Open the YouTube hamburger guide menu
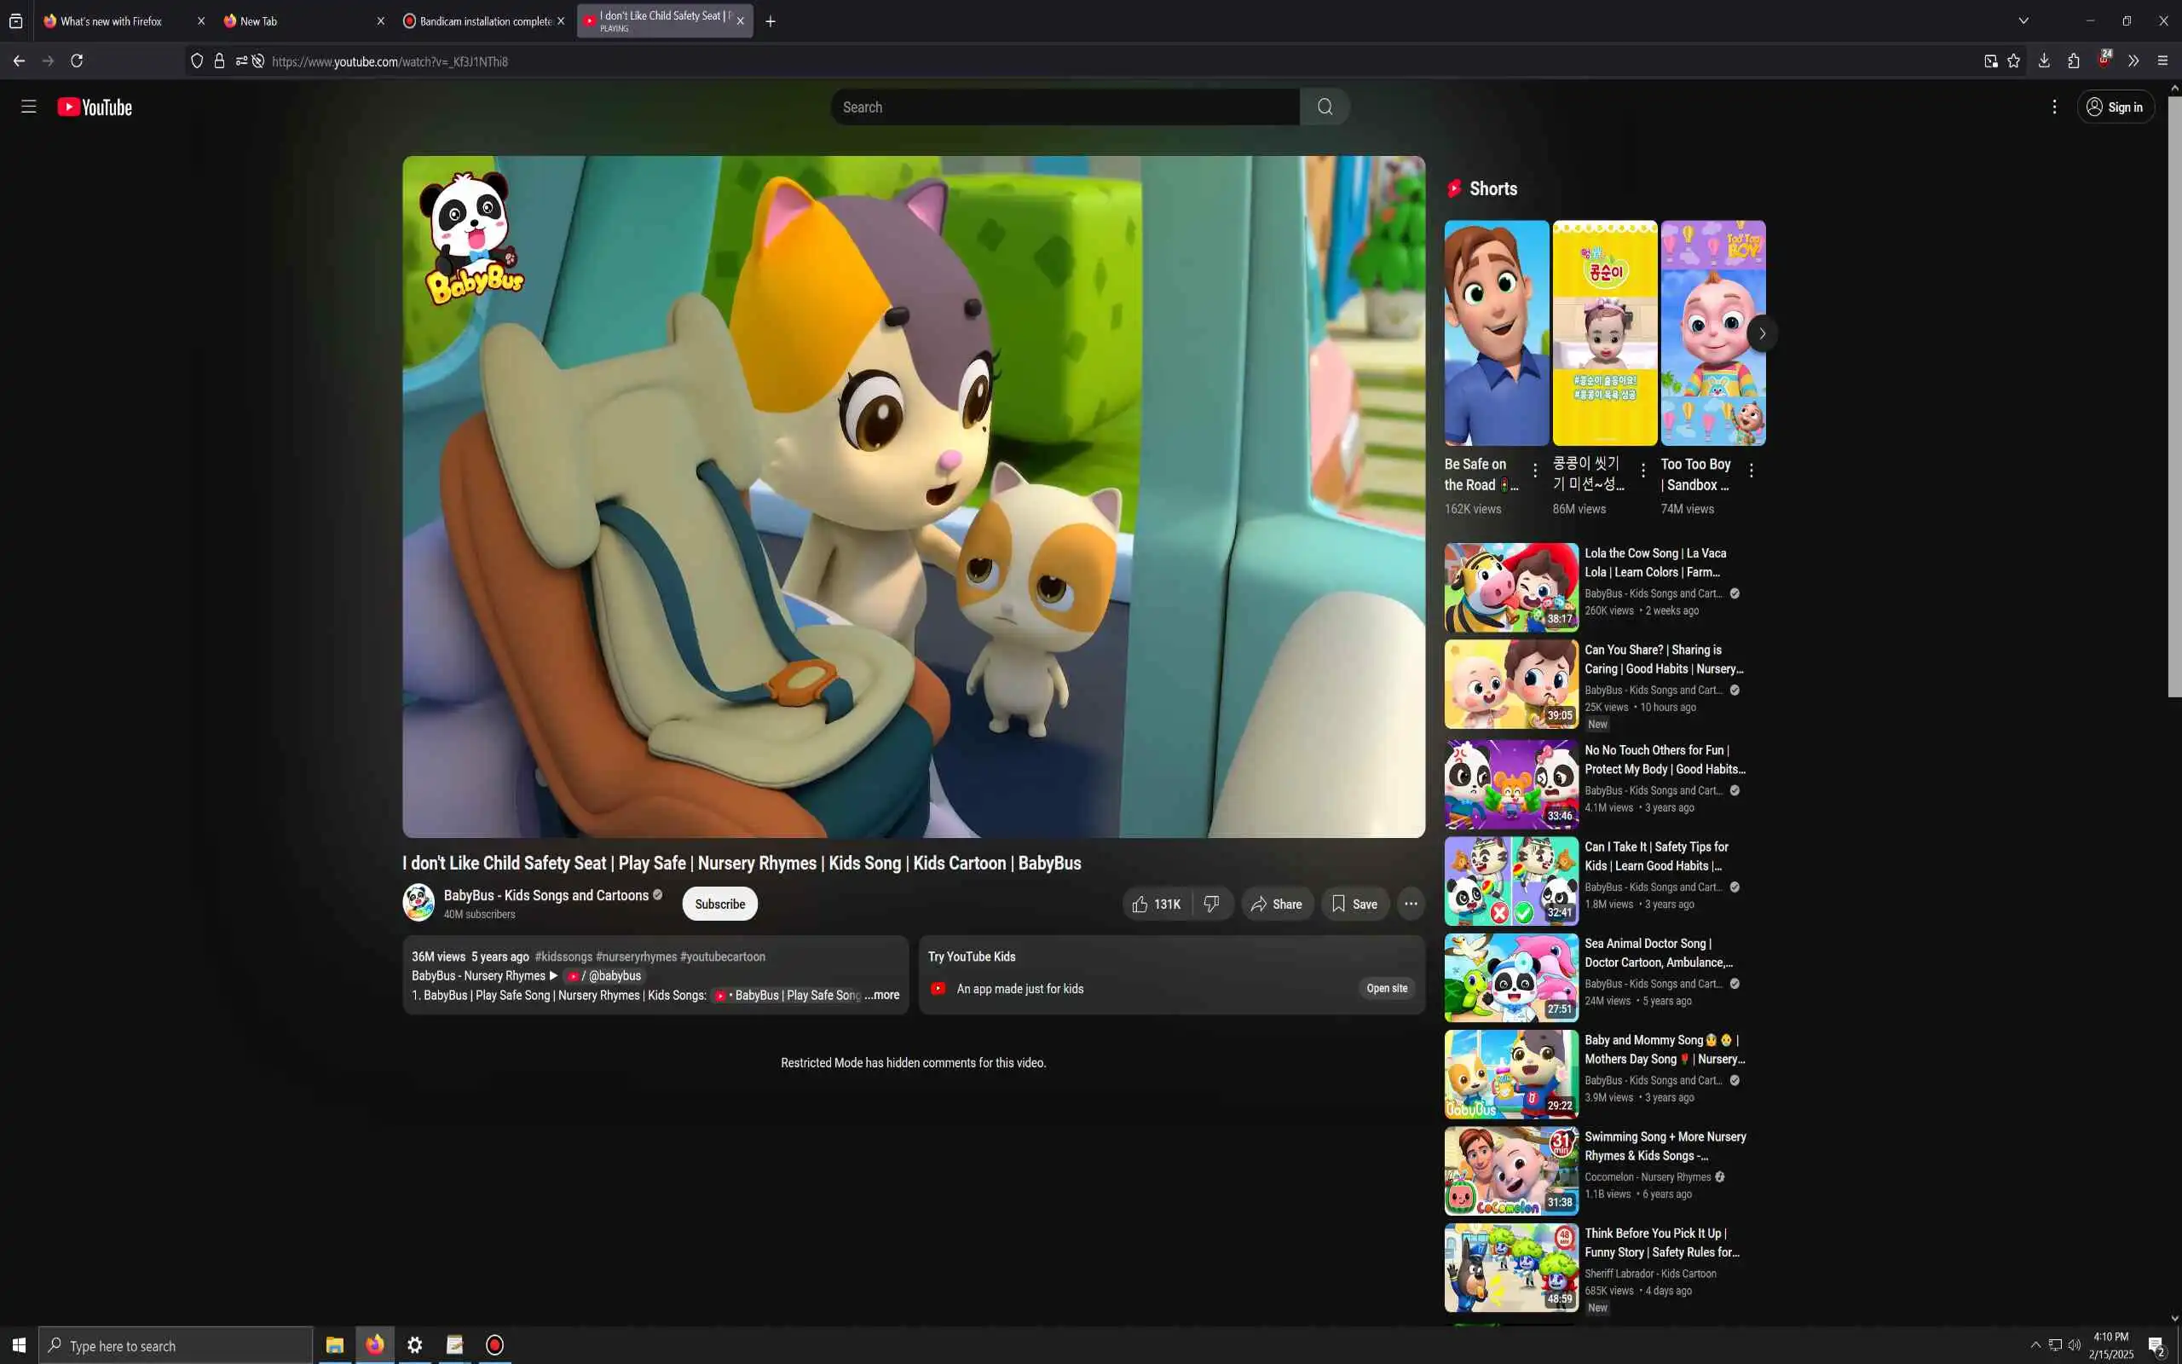This screenshot has height=1364, width=2182. point(29,107)
